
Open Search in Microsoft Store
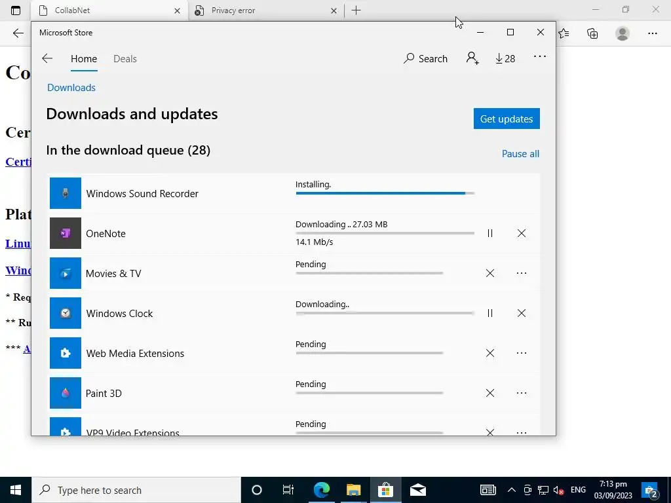(425, 58)
